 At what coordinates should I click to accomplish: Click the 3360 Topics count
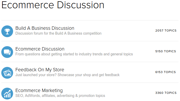pos(166,93)
